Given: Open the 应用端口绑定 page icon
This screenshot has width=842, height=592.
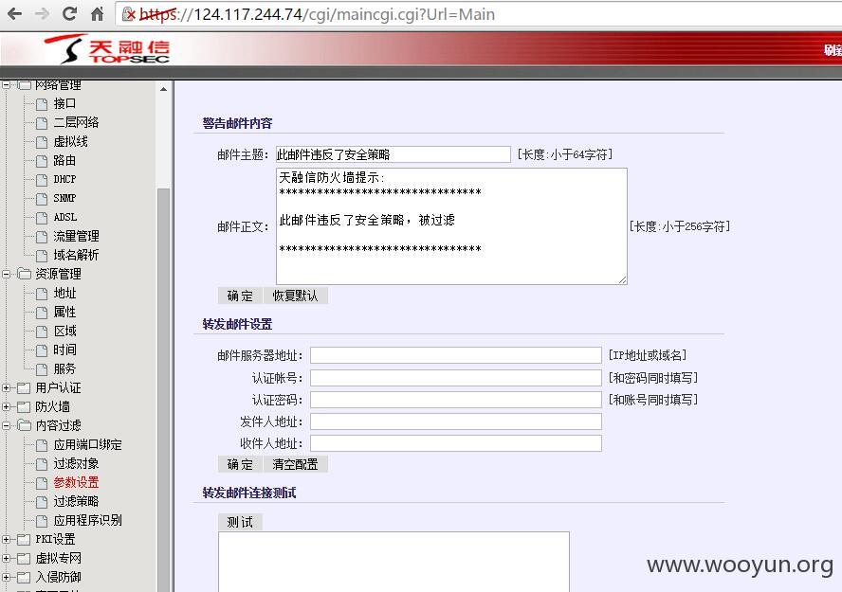Looking at the screenshot, I should [x=42, y=445].
